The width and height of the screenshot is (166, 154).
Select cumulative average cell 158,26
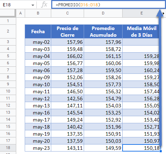click(103, 77)
